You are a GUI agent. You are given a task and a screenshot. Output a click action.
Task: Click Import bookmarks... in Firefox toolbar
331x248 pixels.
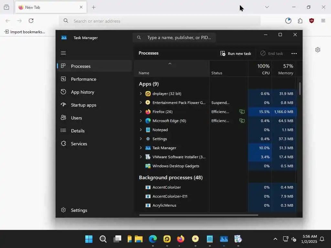click(25, 32)
